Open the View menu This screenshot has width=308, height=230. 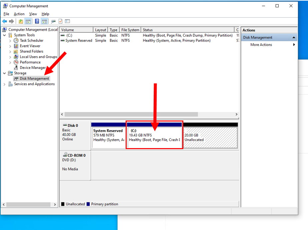click(x=33, y=14)
